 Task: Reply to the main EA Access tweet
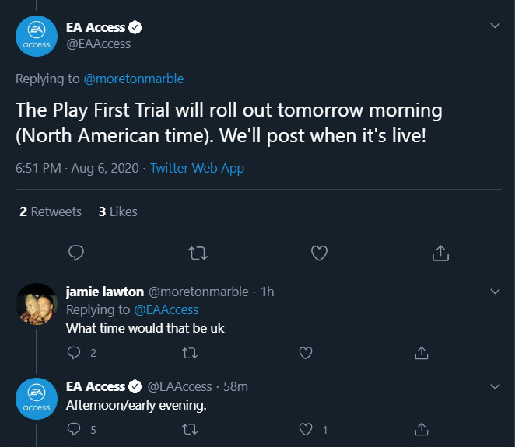tap(76, 253)
